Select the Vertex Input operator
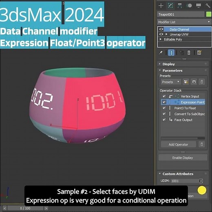This screenshot has height=212, width=212. click(190, 96)
